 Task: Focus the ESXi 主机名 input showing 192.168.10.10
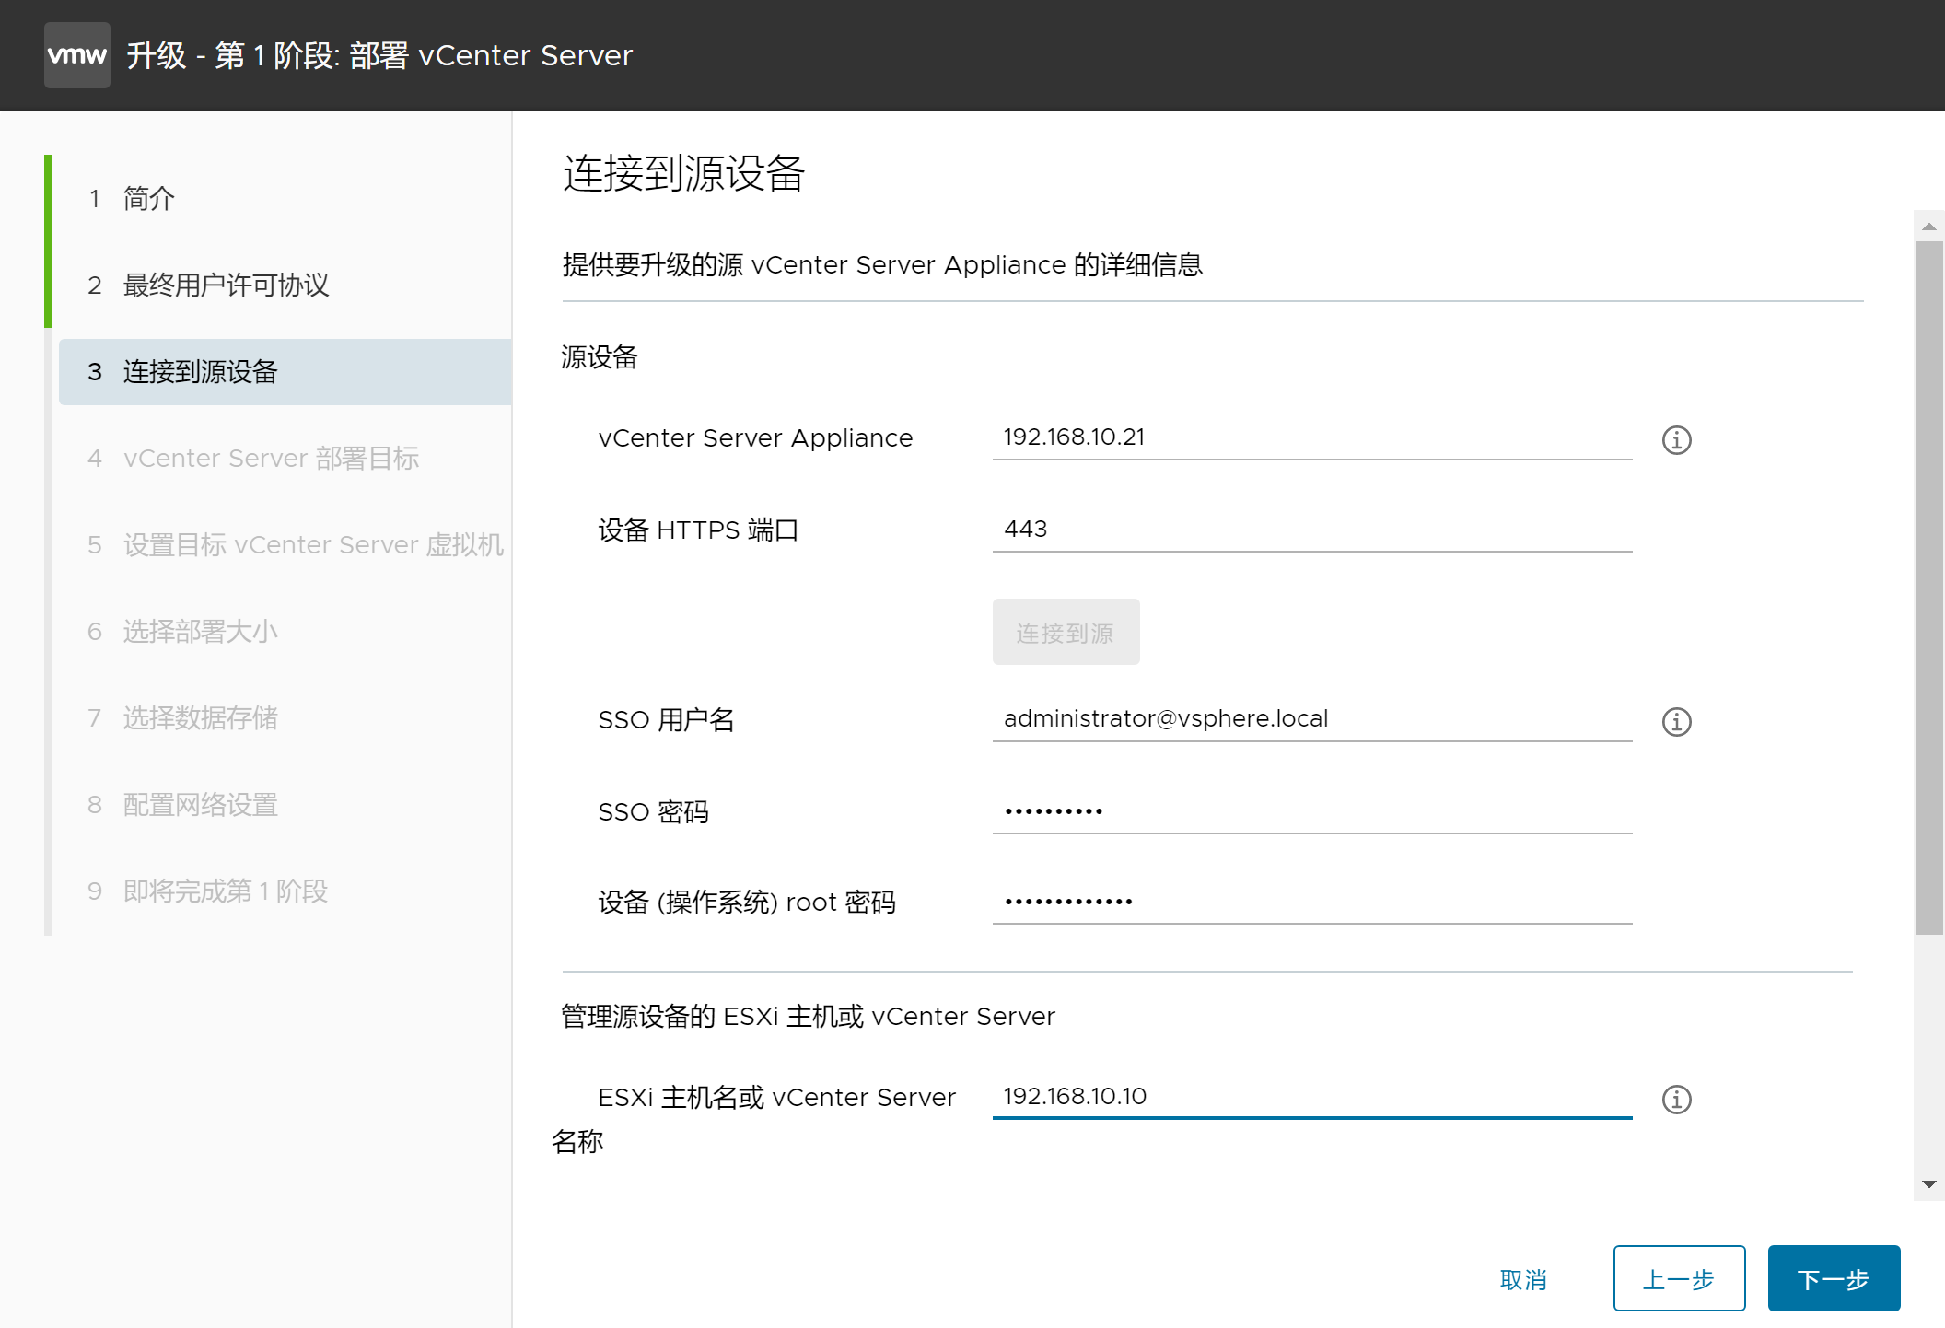1312,1097
